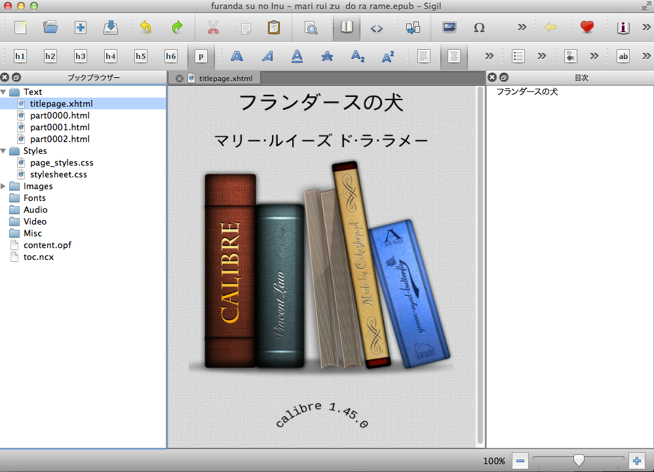Toggle superscript formatting
654x472 pixels.
388,56
